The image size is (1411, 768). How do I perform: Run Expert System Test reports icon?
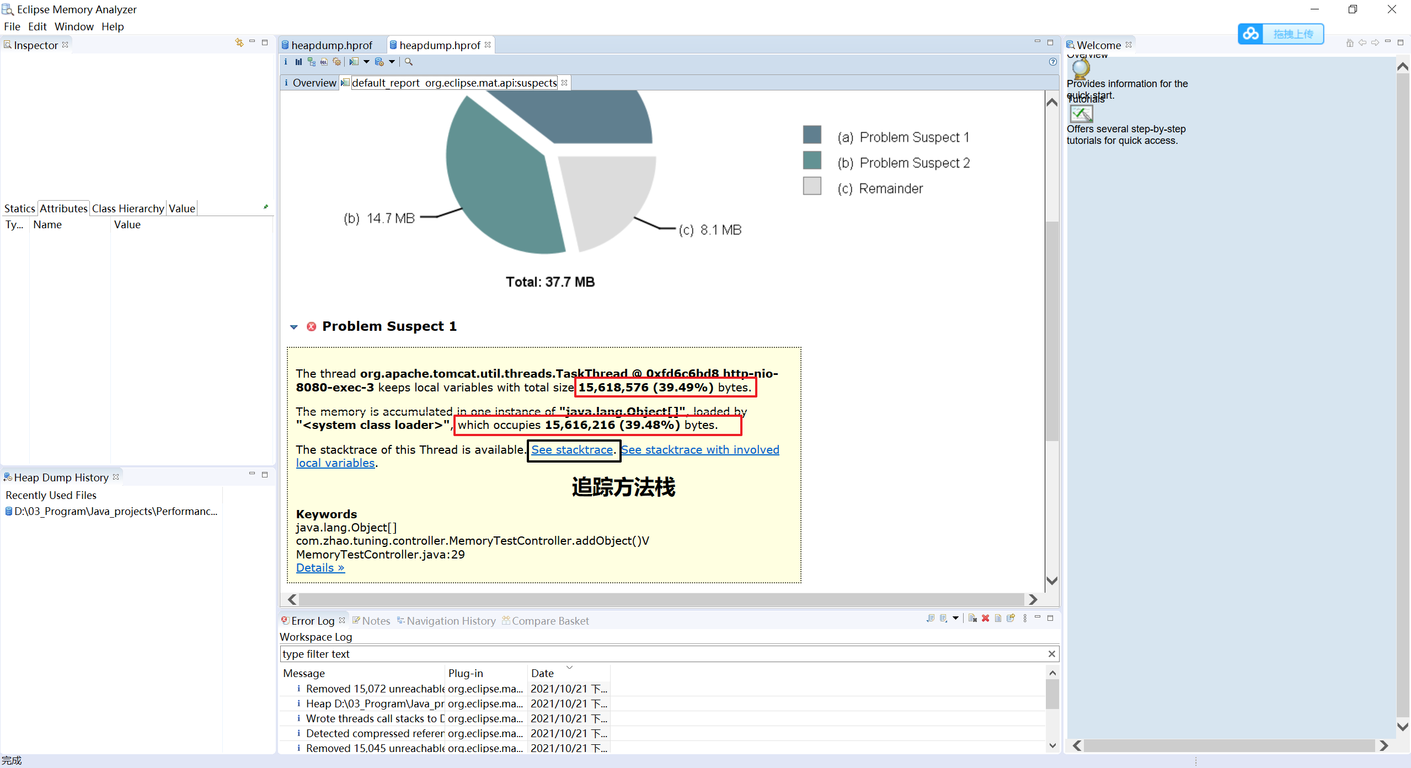pyautogui.click(x=354, y=62)
